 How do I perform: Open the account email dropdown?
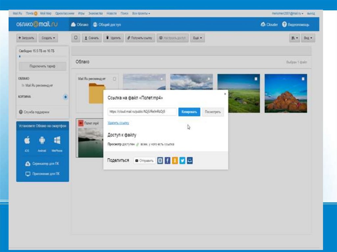[x=287, y=13]
